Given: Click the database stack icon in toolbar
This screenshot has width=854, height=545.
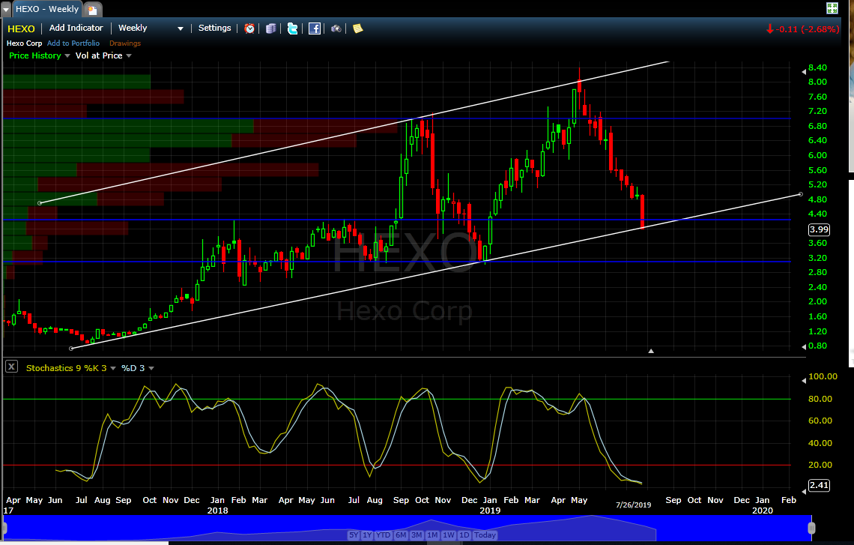Looking at the screenshot, I should pos(270,28).
